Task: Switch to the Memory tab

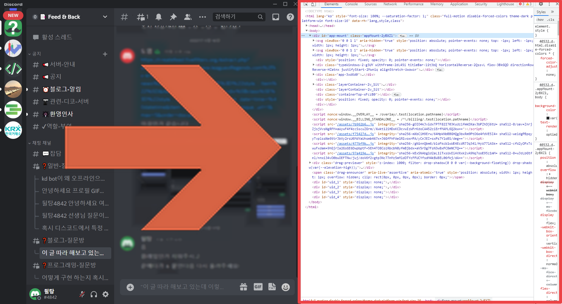Action: [x=437, y=4]
